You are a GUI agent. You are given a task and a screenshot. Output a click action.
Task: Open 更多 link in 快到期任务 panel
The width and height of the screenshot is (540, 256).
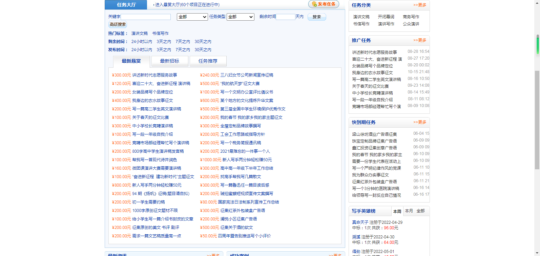click(x=420, y=122)
